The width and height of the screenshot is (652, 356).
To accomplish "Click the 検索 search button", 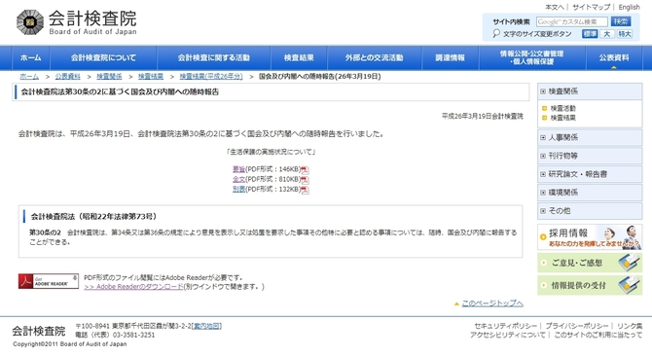I will 621,21.
